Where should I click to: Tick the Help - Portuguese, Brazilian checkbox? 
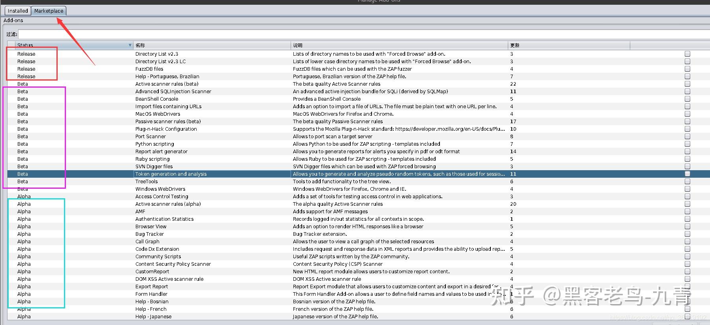pos(687,76)
